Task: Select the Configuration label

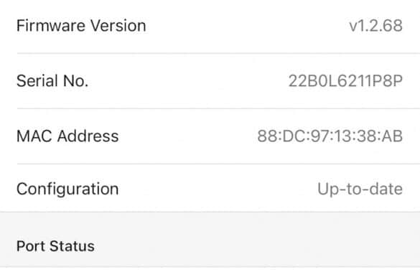Action: click(67, 189)
